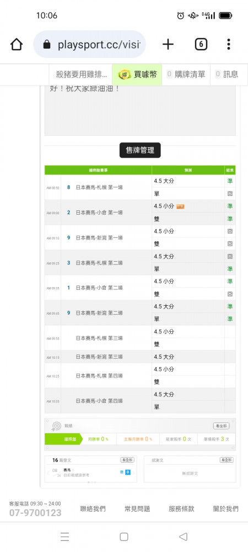Tap Android back triangle button
The image size is (248, 552).
[x=183, y=537]
